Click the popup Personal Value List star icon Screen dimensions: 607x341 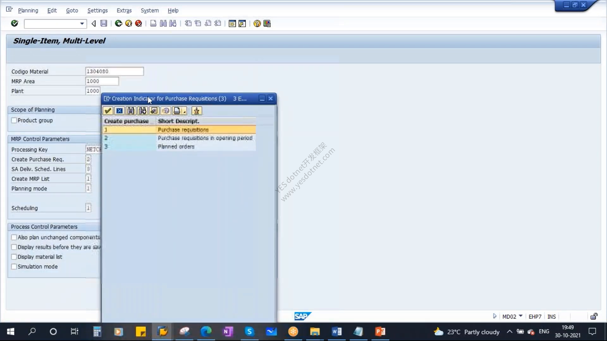click(197, 111)
